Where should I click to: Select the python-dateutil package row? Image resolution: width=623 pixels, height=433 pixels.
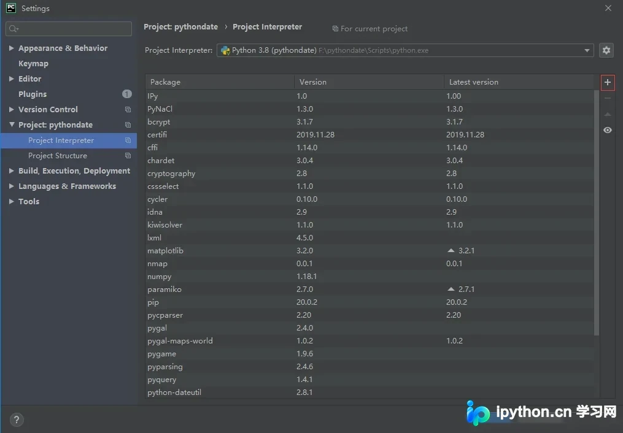coord(370,392)
